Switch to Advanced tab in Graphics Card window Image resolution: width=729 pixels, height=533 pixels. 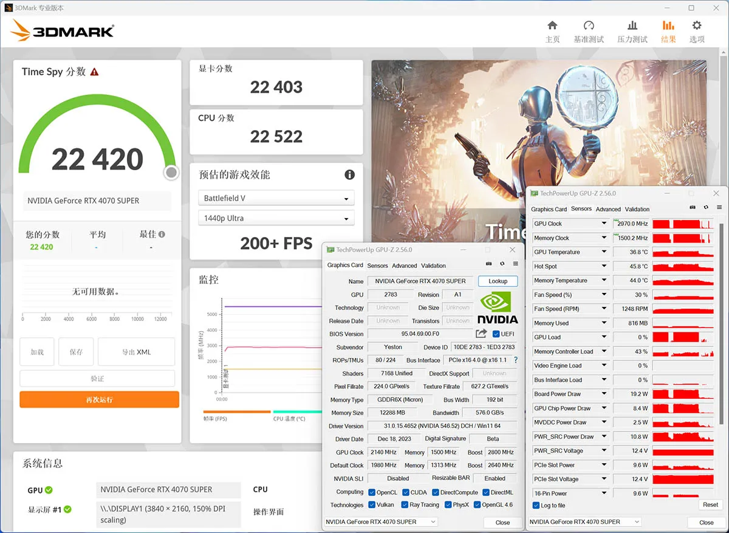point(405,266)
